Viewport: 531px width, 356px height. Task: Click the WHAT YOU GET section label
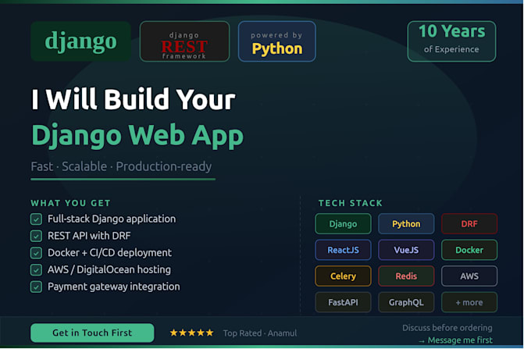[x=70, y=203]
